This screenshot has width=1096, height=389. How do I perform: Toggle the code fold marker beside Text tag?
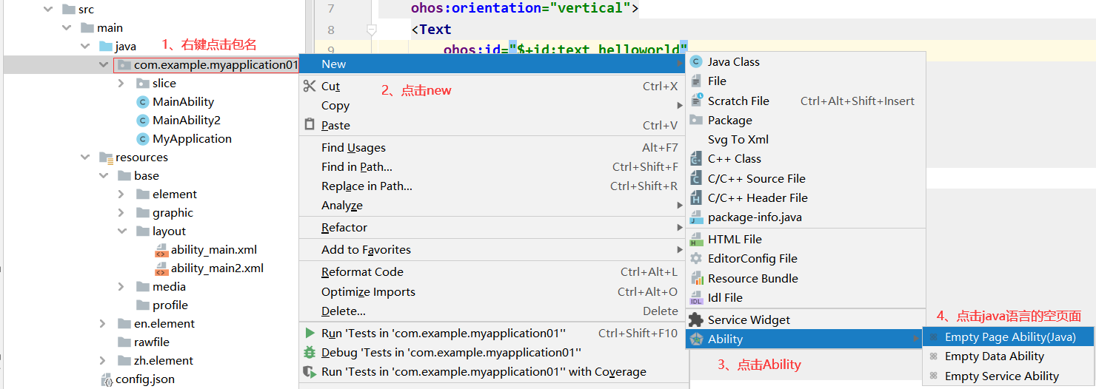tap(372, 30)
